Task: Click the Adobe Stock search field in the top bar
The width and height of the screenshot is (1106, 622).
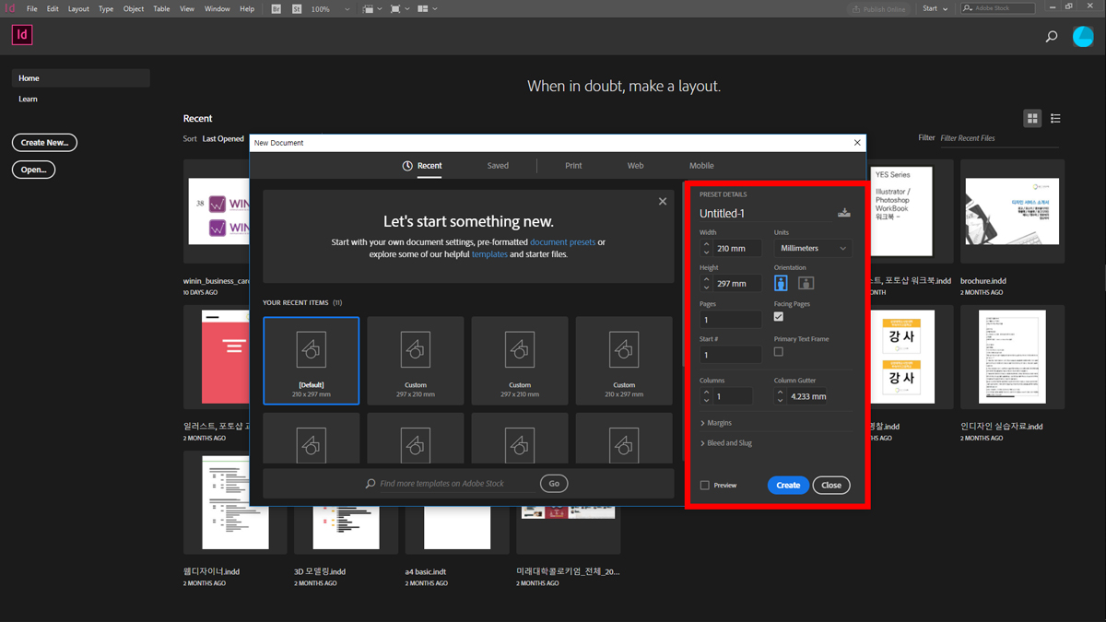Action: pos(997,8)
